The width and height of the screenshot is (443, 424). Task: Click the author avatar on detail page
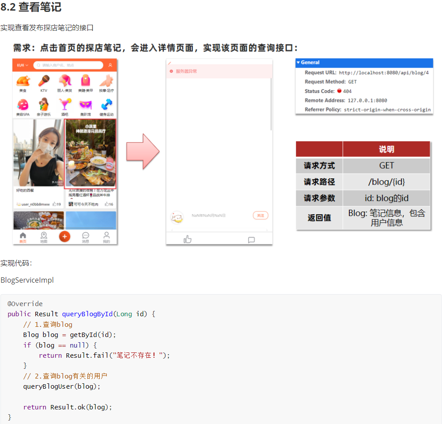177,217
